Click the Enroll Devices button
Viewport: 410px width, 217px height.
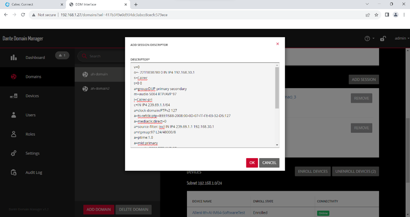point(313,171)
